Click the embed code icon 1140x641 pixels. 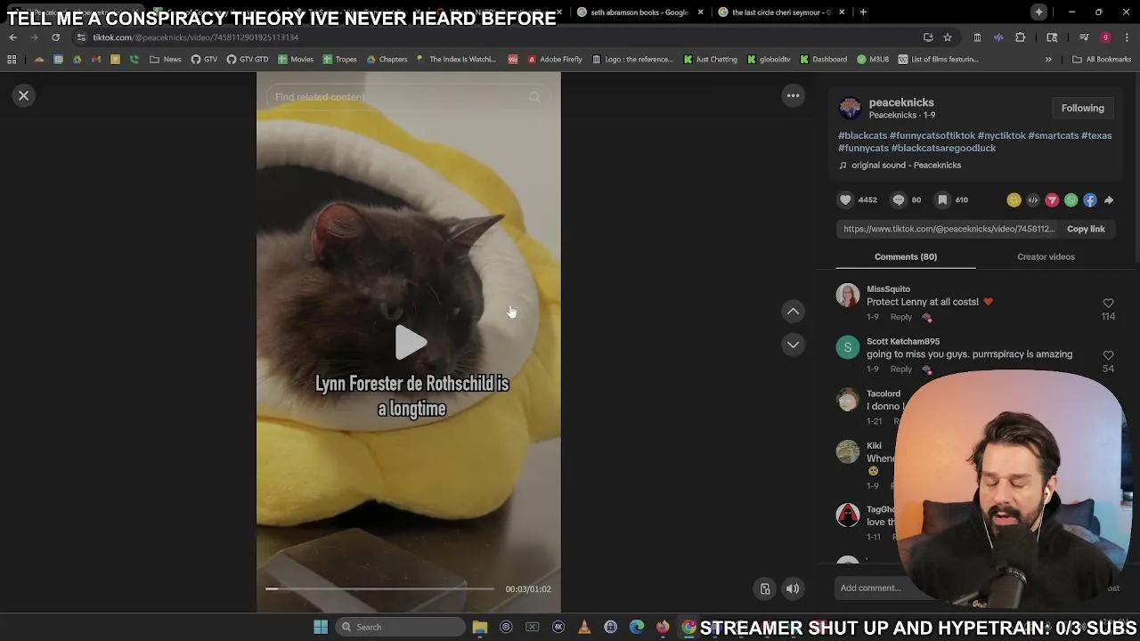click(x=1033, y=200)
